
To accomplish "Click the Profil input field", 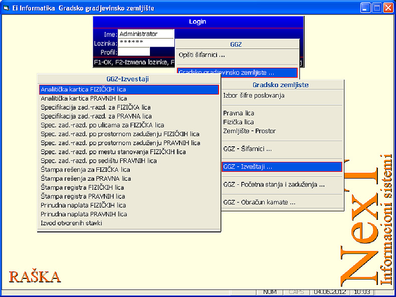I will point(134,52).
